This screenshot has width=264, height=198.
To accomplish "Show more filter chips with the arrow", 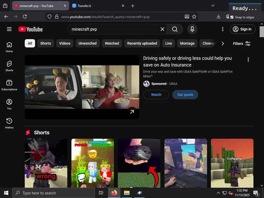I will (x=223, y=43).
